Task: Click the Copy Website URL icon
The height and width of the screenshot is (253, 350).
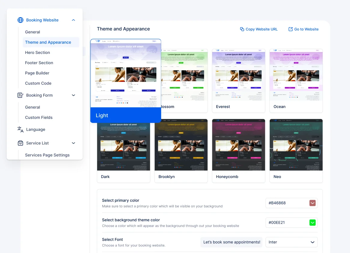Action: point(242,29)
